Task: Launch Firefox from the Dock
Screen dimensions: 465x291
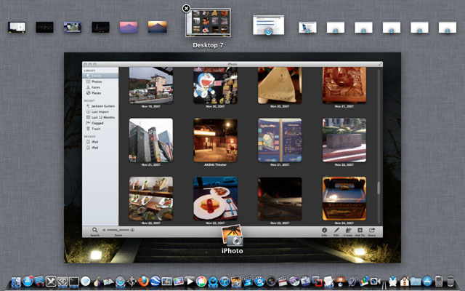Action: 144,282
